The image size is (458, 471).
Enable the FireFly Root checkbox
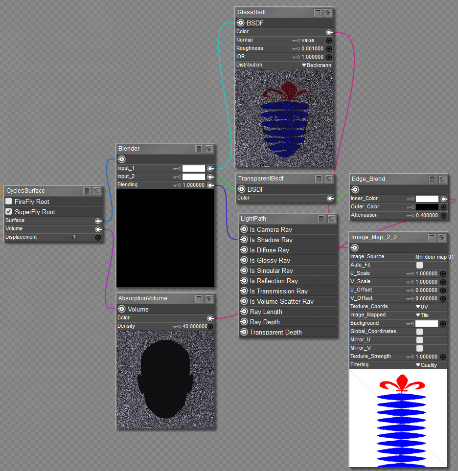pos(8,202)
